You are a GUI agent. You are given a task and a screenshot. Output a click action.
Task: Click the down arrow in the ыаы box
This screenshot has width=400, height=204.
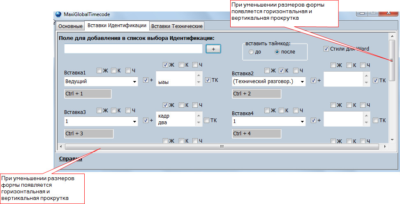(x=199, y=83)
